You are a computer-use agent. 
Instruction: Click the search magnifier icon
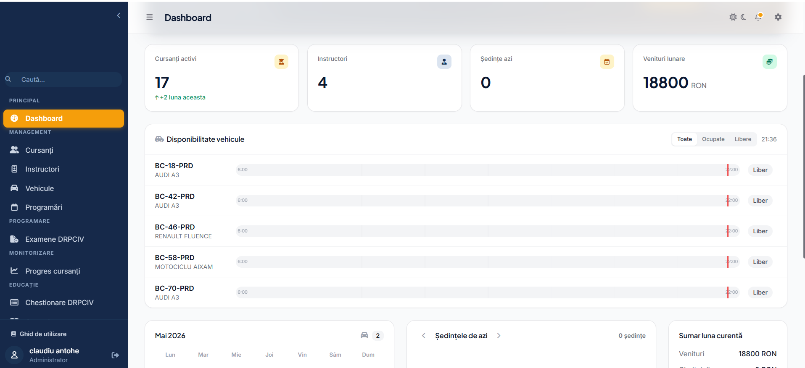coord(8,79)
